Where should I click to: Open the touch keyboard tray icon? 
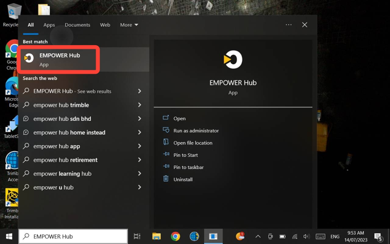(x=321, y=237)
